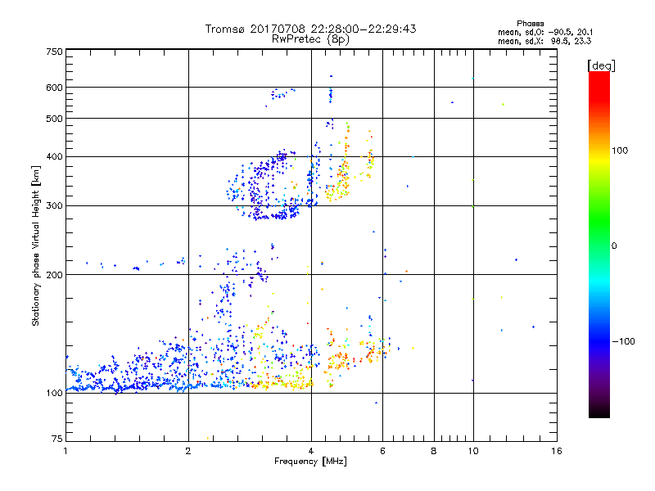Click the y-axis tick label "750"
The image size is (655, 491).
(55, 52)
